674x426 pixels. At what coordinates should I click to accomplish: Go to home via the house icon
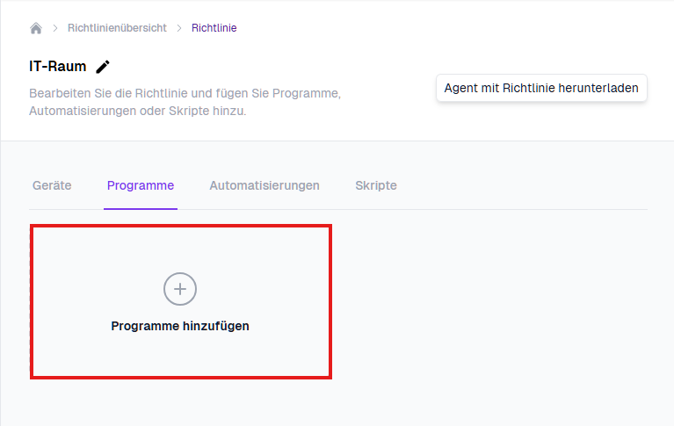tap(36, 28)
